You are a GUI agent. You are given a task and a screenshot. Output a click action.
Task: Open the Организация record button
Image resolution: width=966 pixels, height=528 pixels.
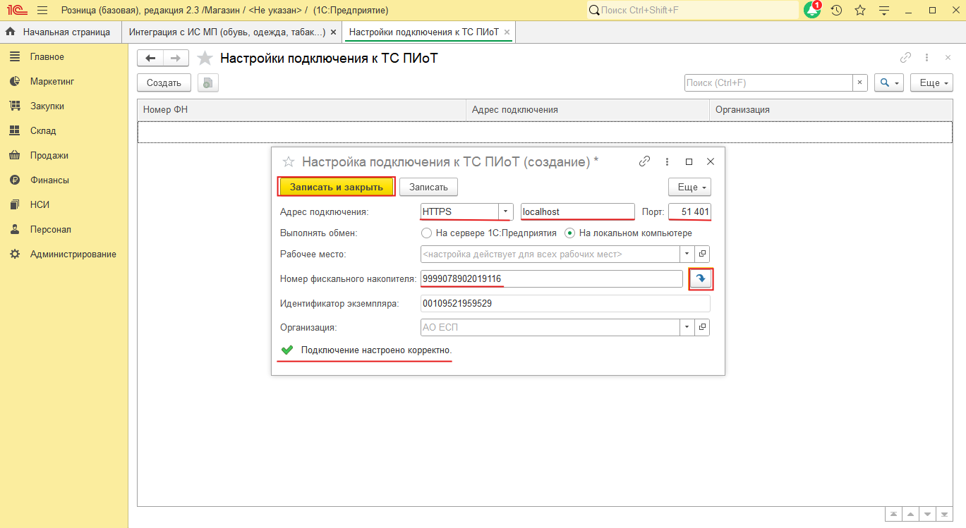pyautogui.click(x=703, y=328)
